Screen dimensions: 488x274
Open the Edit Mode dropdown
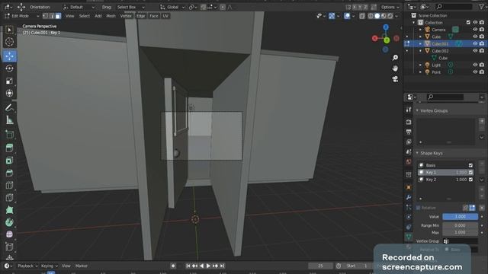point(22,16)
